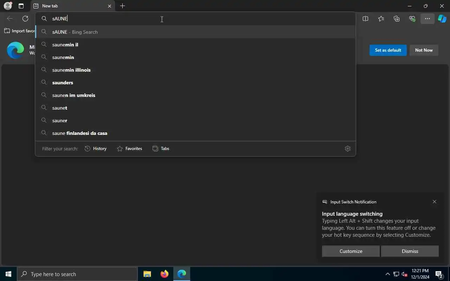Open the tab actions menu icon
The image size is (450, 281).
[x=21, y=6]
